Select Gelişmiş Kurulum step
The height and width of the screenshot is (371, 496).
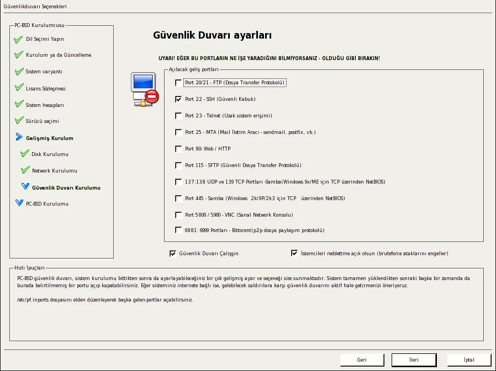pyautogui.click(x=50, y=138)
